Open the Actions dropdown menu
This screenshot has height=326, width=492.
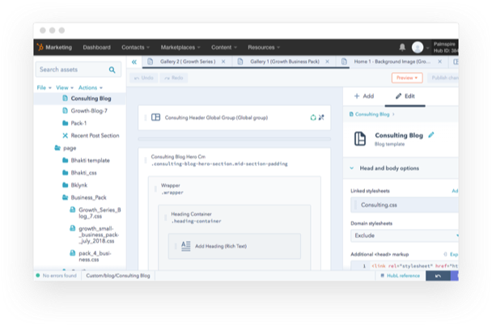pyautogui.click(x=91, y=87)
